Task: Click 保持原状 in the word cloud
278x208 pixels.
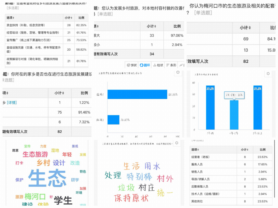Action: click(131, 198)
